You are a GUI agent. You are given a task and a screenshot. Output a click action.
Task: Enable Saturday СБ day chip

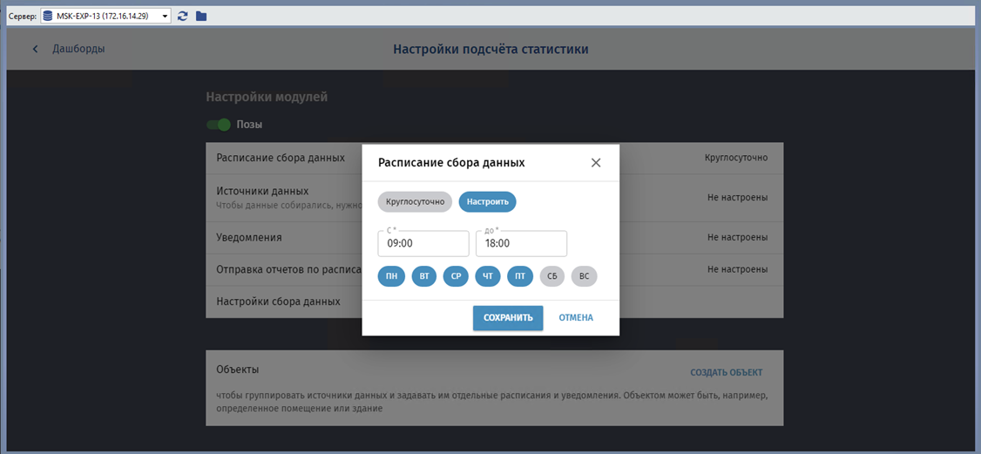click(551, 277)
